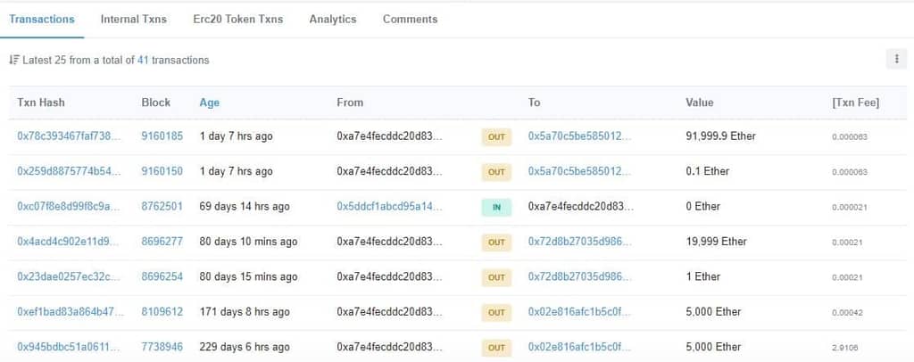Select the 0 Ether value
The image size is (914, 362).
pos(703,206)
